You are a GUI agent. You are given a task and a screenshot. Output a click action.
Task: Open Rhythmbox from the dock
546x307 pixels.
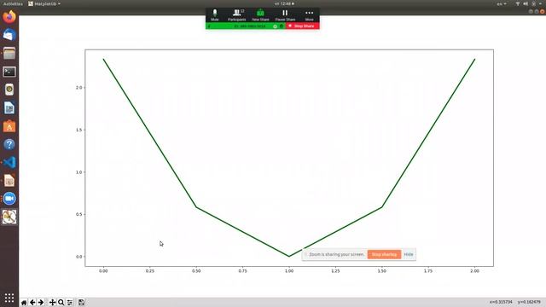[x=9, y=90]
